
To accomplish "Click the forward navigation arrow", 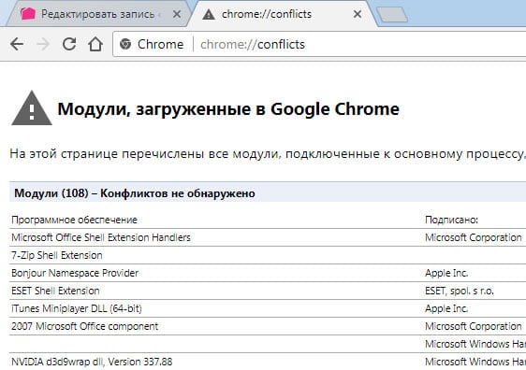I will [43, 44].
